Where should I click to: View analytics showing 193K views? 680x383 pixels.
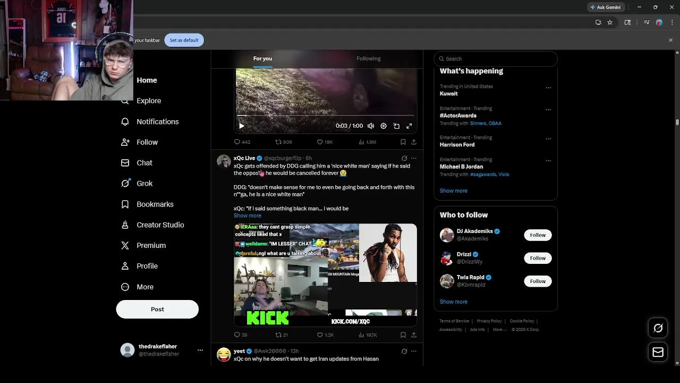368,335
